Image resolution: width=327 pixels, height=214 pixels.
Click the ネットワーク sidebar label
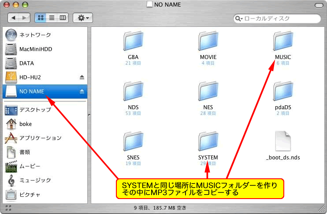coord(35,35)
